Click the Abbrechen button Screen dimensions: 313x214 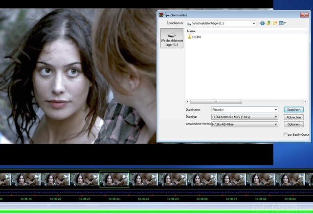[293, 117]
